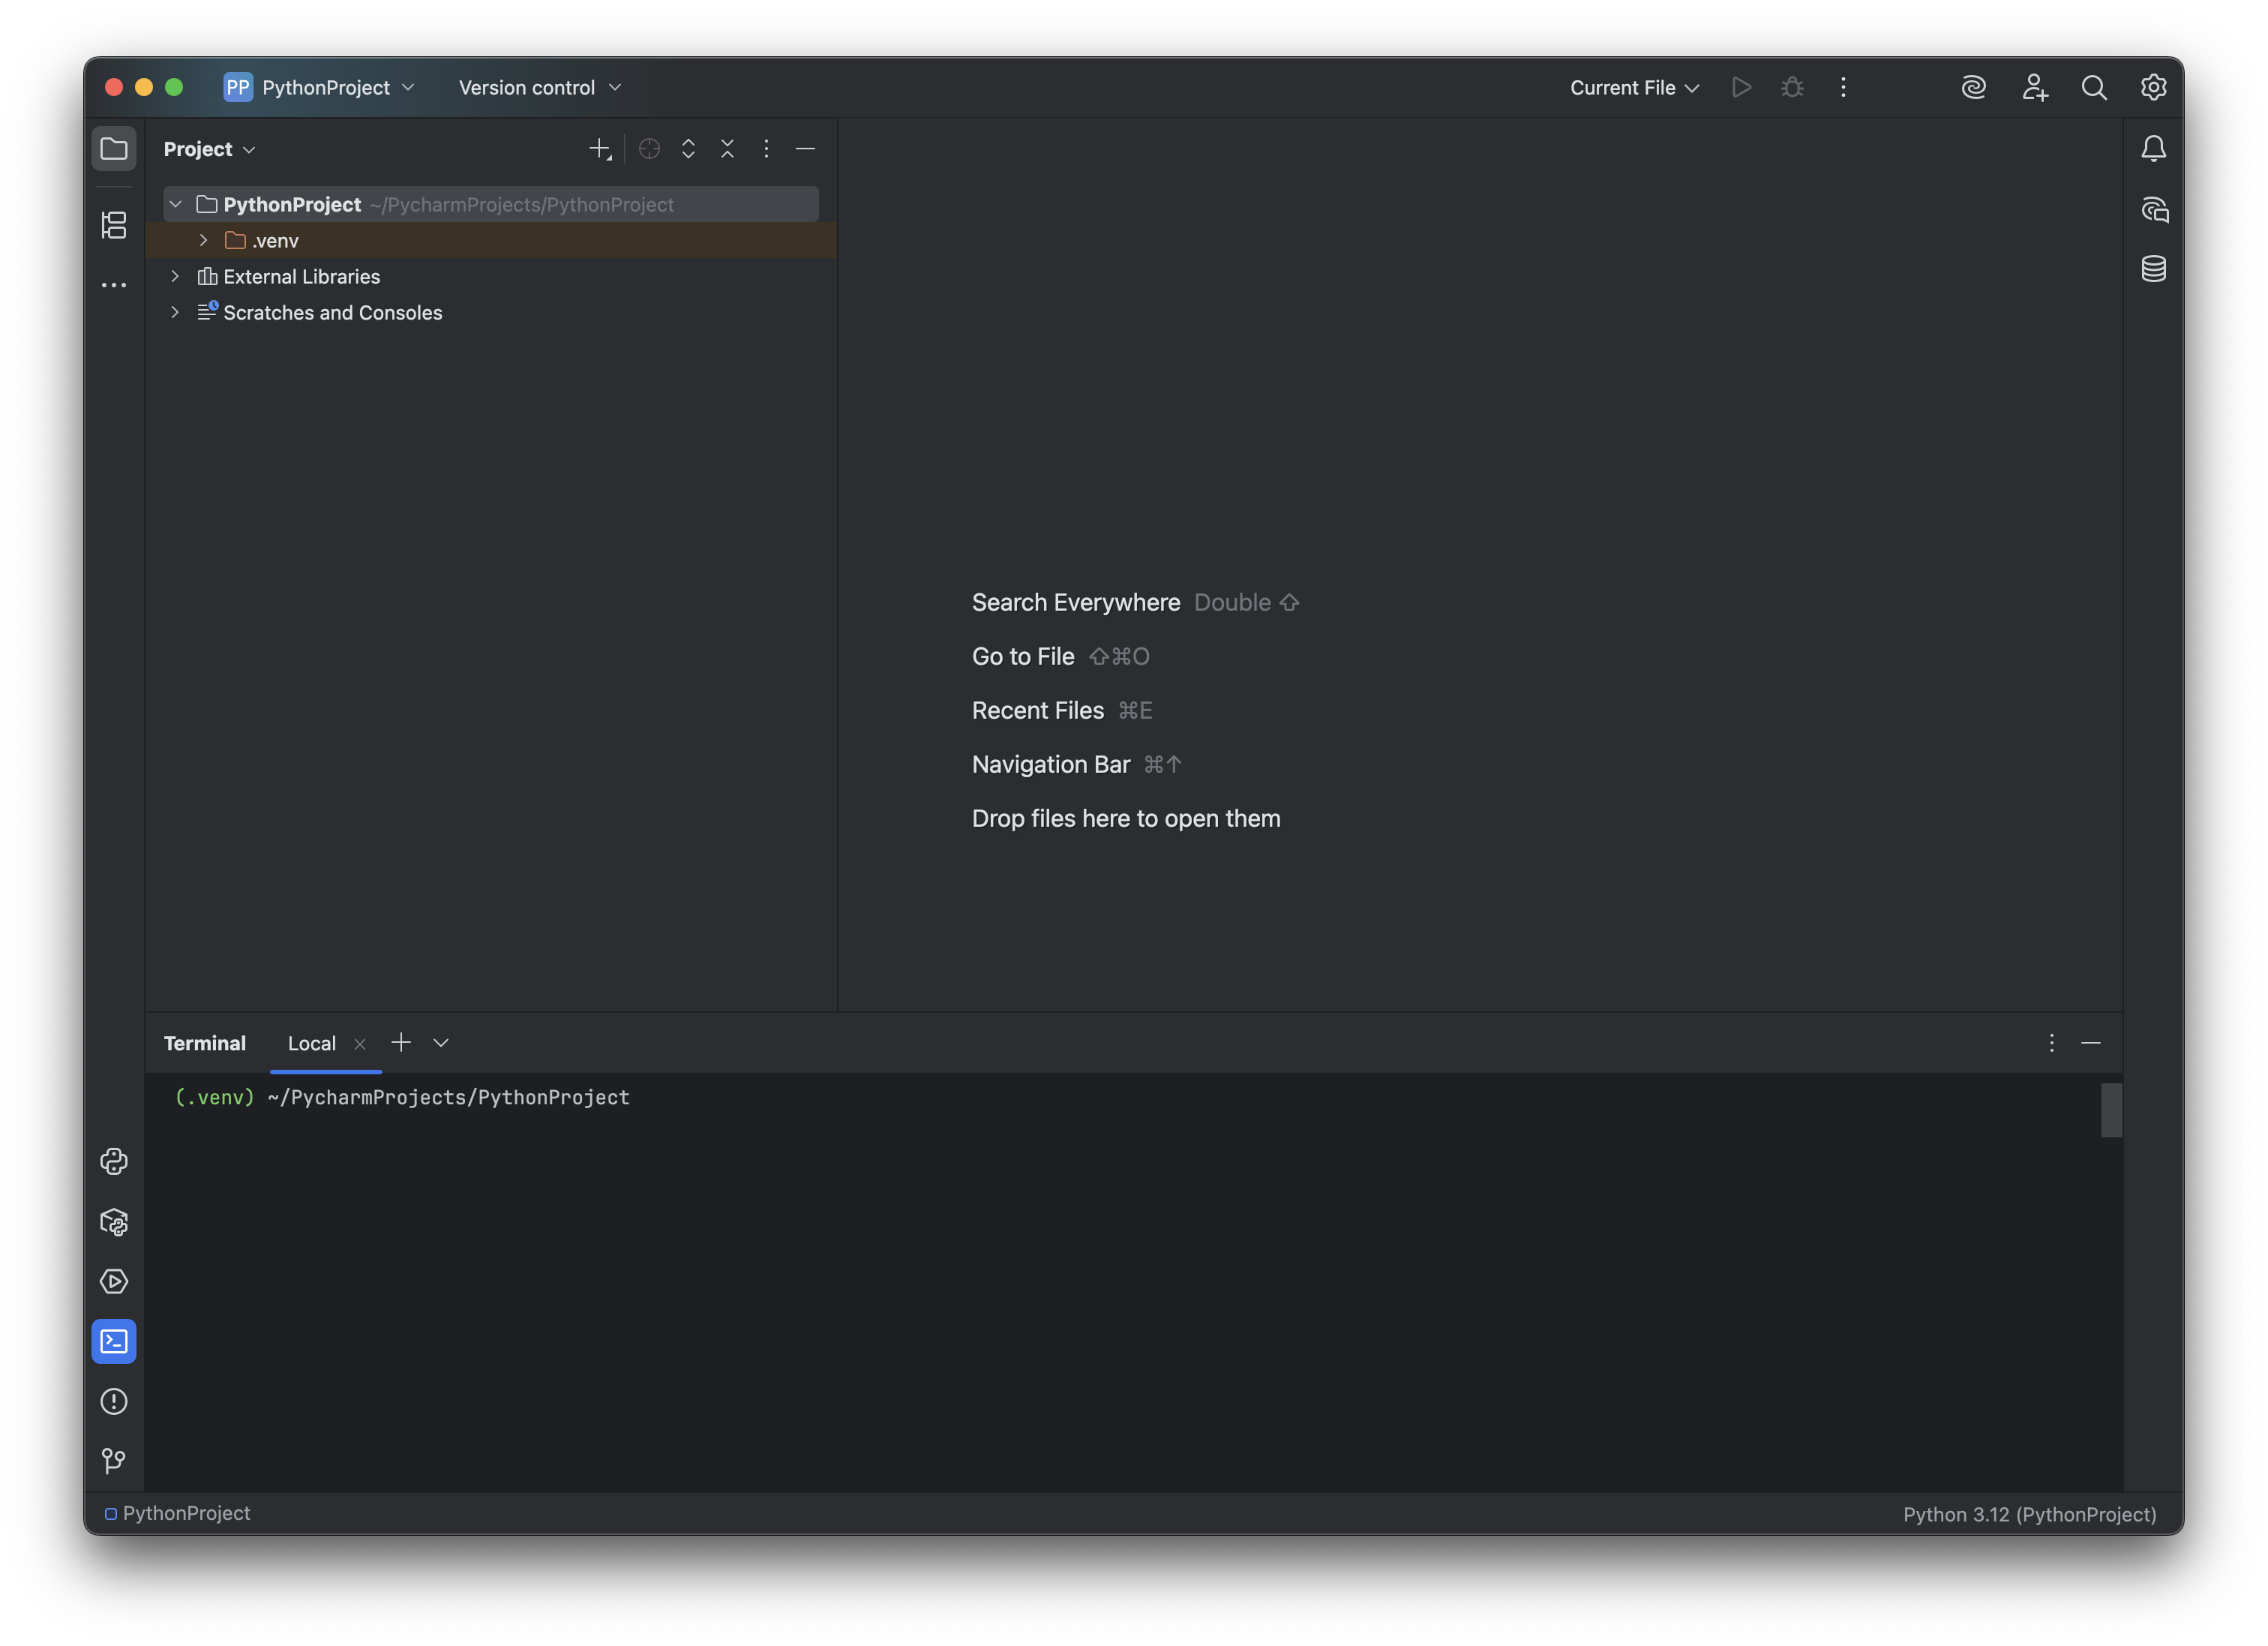Open the Git tool window

114,1461
